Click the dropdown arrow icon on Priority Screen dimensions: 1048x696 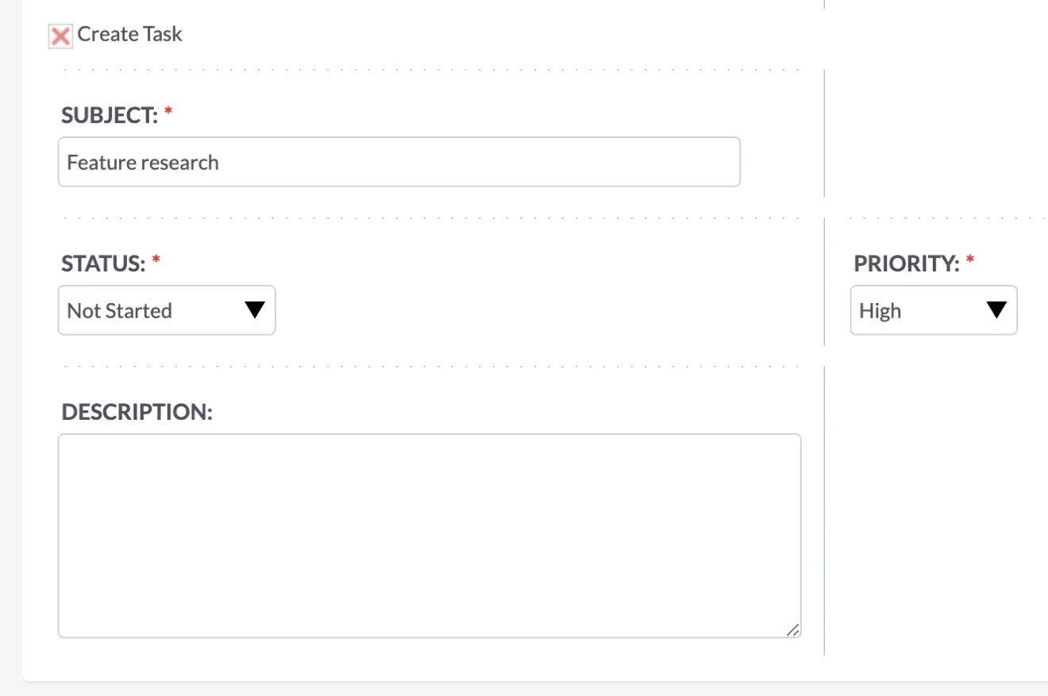997,310
